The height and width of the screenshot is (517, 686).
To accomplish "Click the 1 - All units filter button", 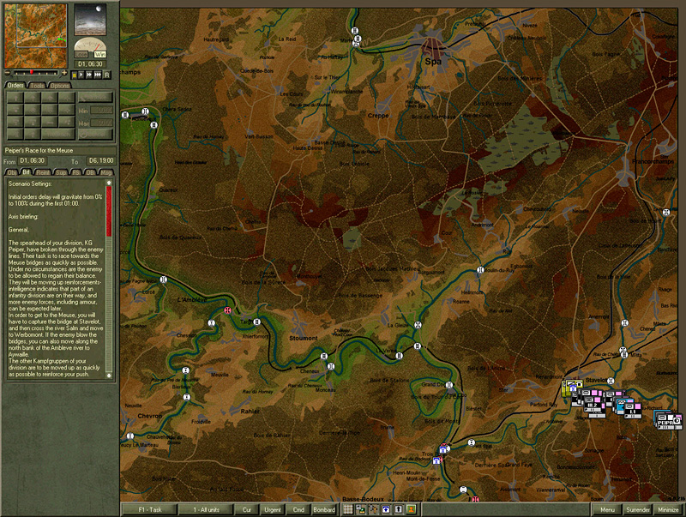I will click(x=206, y=509).
